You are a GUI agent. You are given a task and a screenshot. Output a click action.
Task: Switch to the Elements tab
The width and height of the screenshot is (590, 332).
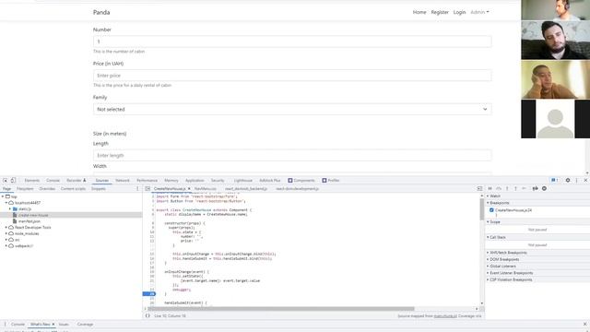[32, 181]
